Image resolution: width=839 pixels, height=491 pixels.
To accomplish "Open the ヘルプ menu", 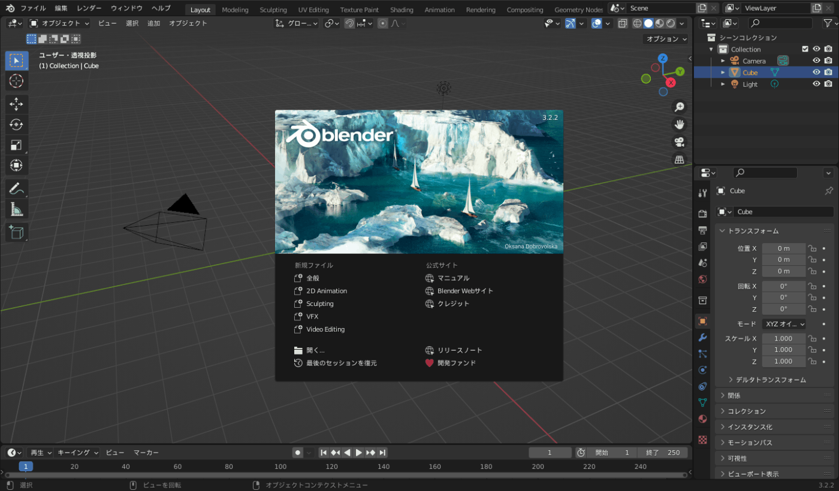I will coord(161,8).
